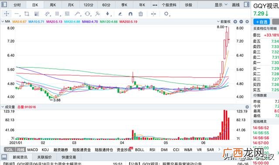279x165 pixels.
Task: Select the BOLL indicator
Action: [139, 150]
